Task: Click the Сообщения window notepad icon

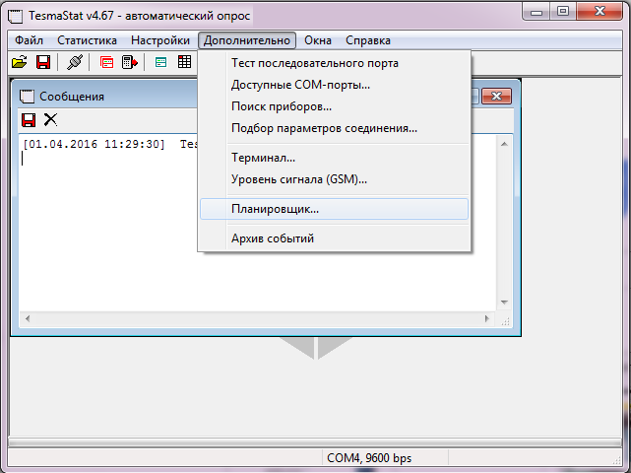Action: pyautogui.click(x=28, y=97)
